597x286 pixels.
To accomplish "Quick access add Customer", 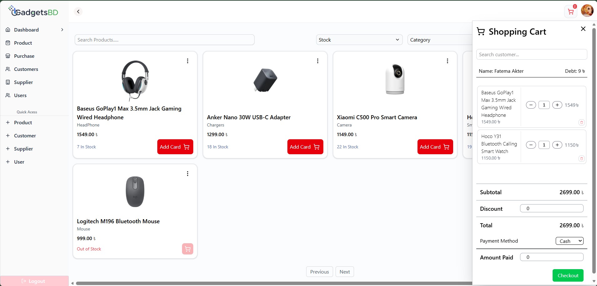I will point(25,136).
